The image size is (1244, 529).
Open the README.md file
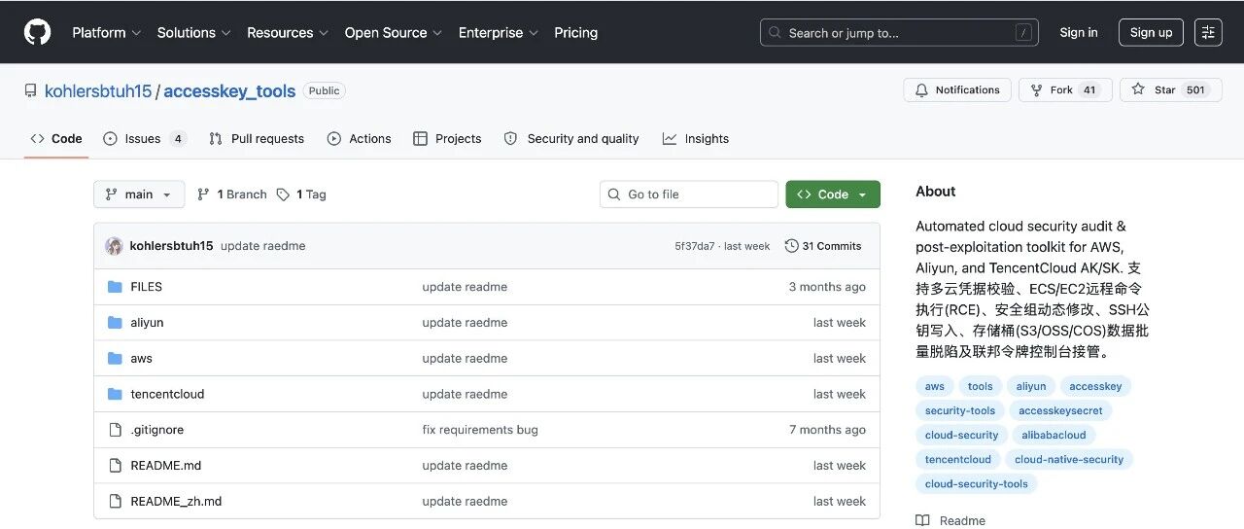166,466
